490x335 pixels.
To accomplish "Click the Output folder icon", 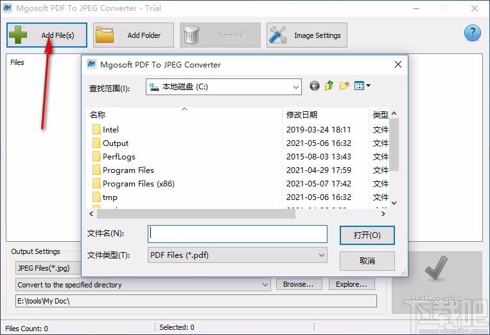I will click(96, 143).
